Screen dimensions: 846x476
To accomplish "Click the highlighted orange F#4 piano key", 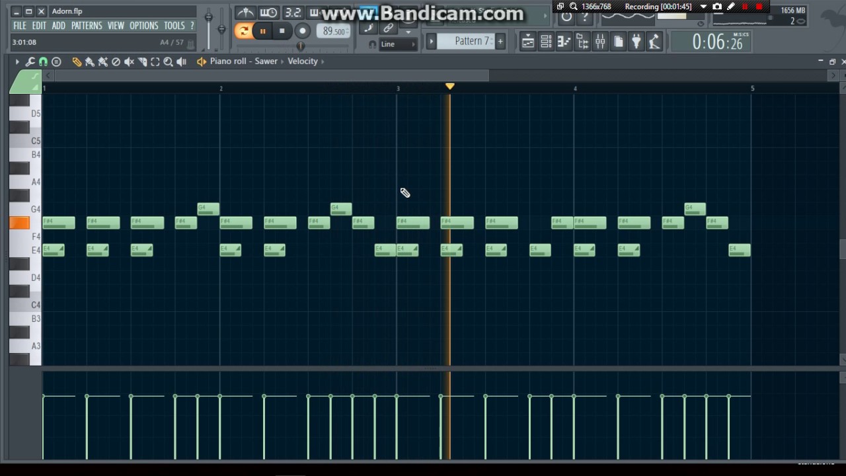I will (19, 223).
